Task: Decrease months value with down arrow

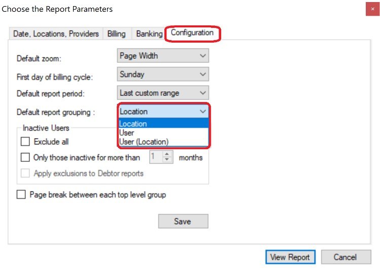Action: [167, 160]
